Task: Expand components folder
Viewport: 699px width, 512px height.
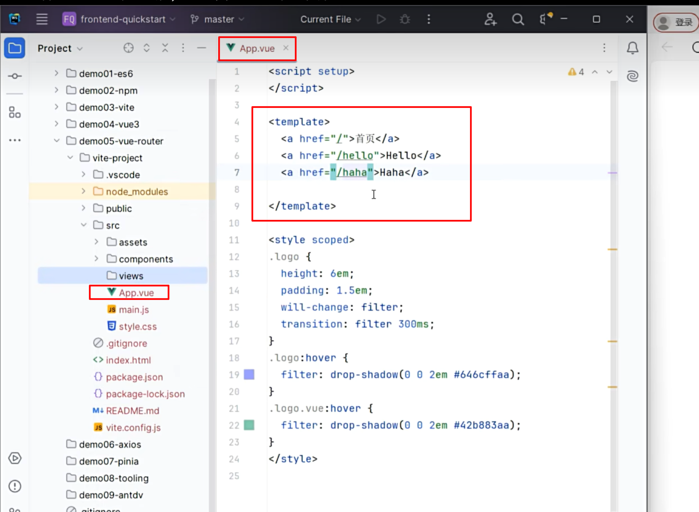Action: (x=96, y=259)
